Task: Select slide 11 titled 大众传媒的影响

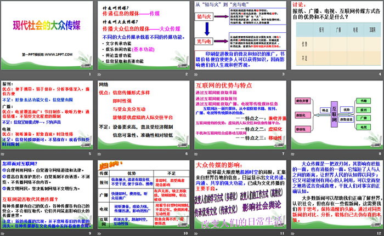Action: click(240, 195)
